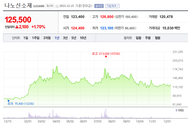Click the 2023.12.15 기준(장마감) date text
This screenshot has width=188, height=128.
76,6
